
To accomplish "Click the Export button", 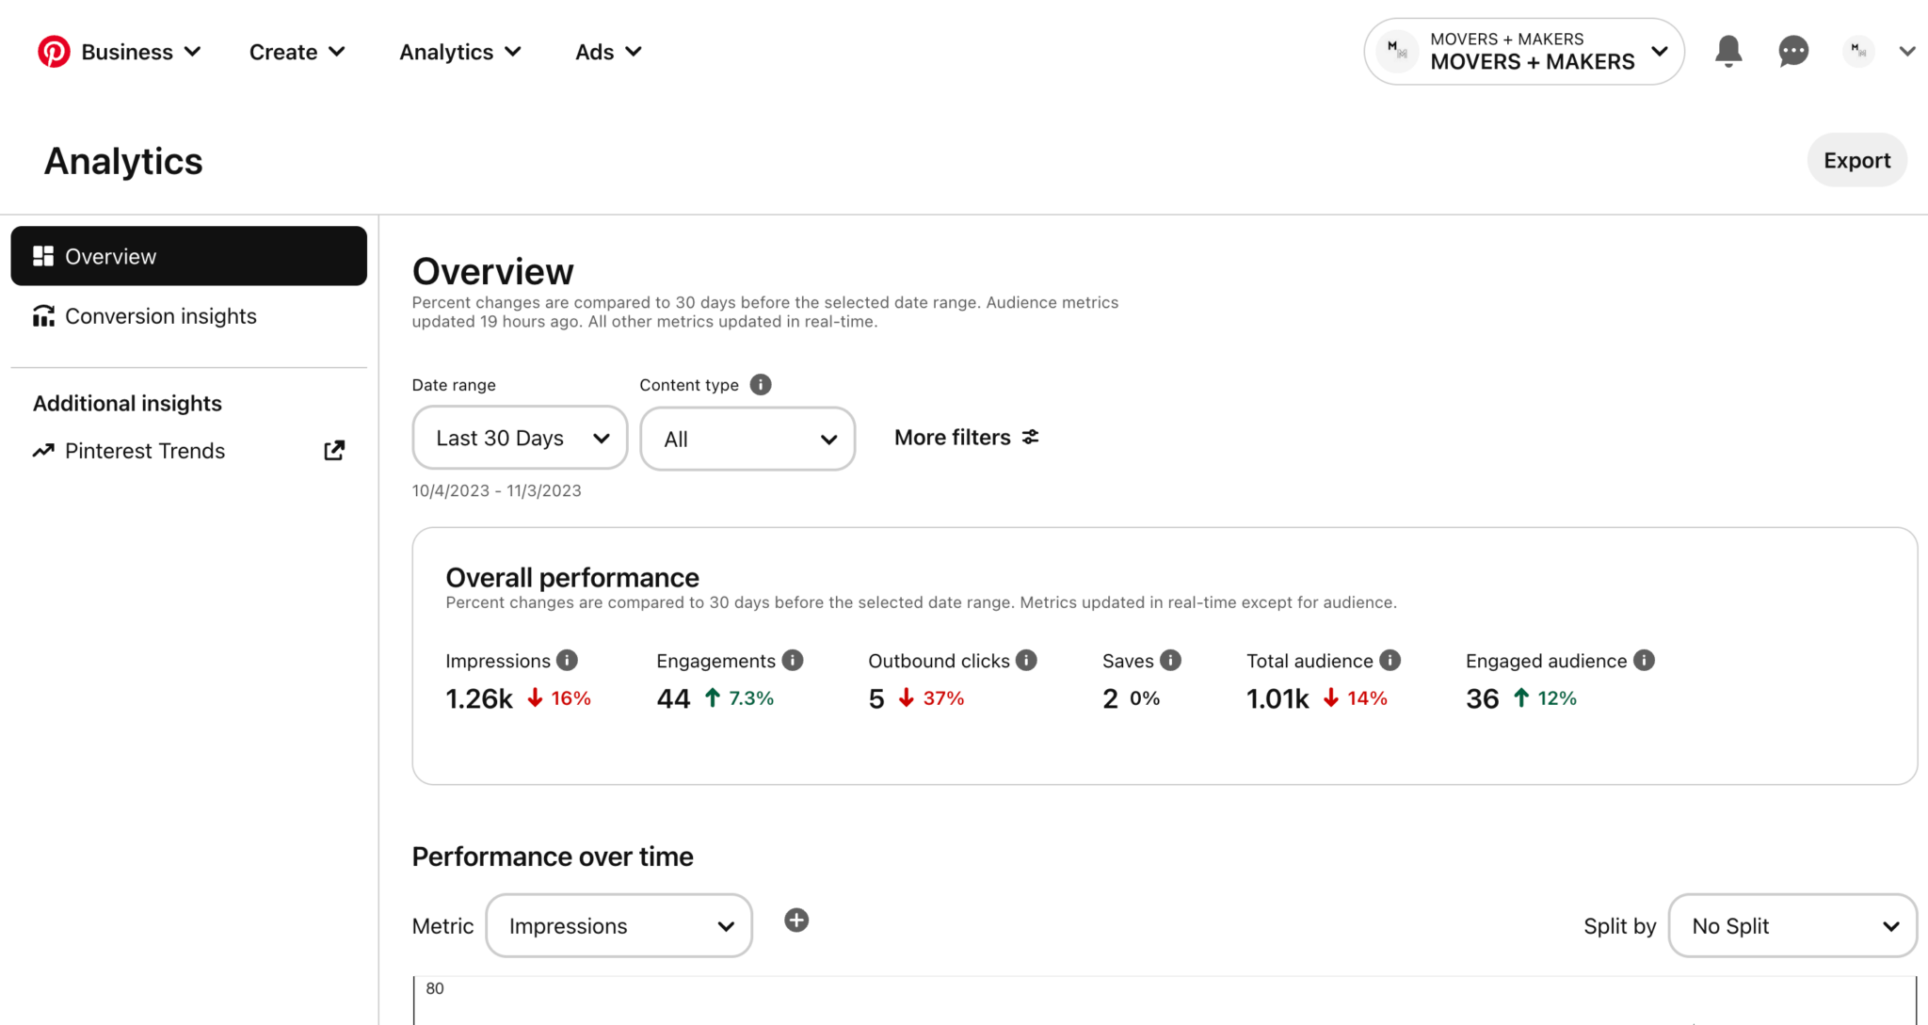I will (1856, 160).
